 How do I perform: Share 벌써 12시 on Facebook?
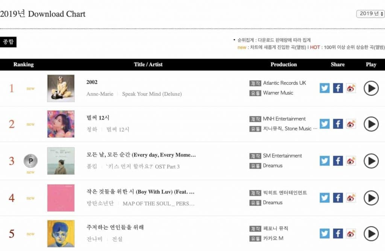coord(338,124)
